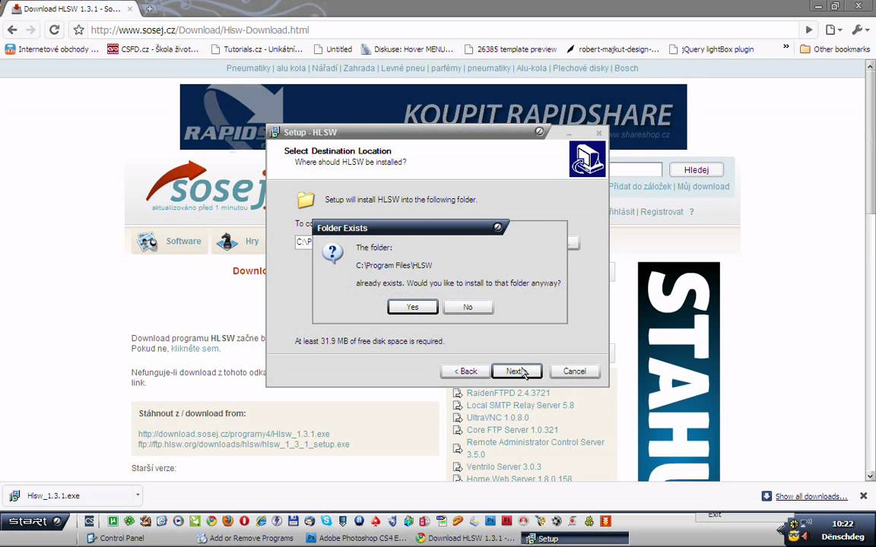The height and width of the screenshot is (547, 876).
Task: Click the Hledej search button
Action: coord(696,169)
